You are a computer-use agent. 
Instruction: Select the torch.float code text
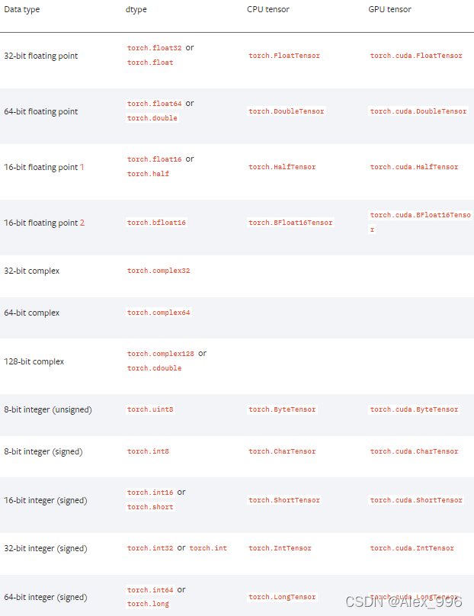pyautogui.click(x=150, y=63)
